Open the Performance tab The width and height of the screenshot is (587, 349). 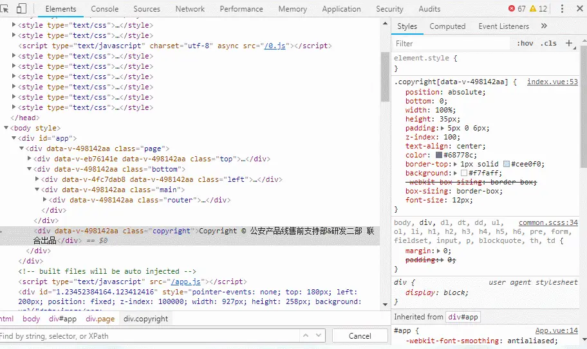click(x=241, y=8)
